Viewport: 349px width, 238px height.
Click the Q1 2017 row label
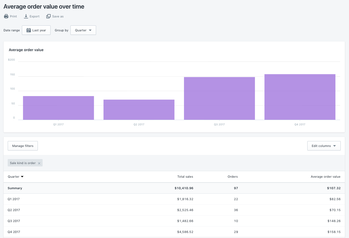14,199
